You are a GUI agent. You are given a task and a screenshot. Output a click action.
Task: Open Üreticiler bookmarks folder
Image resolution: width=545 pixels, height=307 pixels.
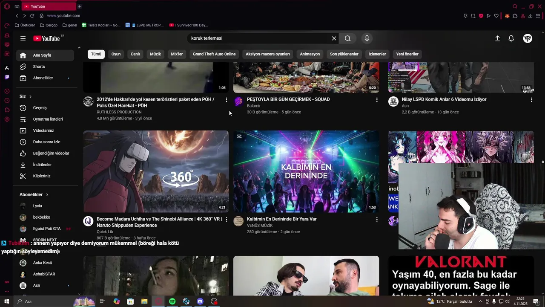25,25
